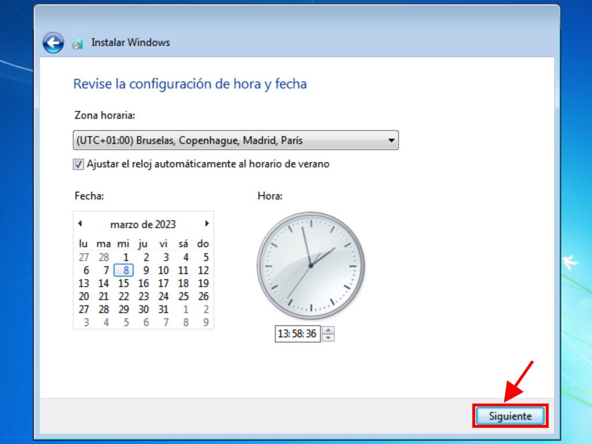Select March 12 in the calendar
This screenshot has width=592, height=444.
(x=203, y=270)
